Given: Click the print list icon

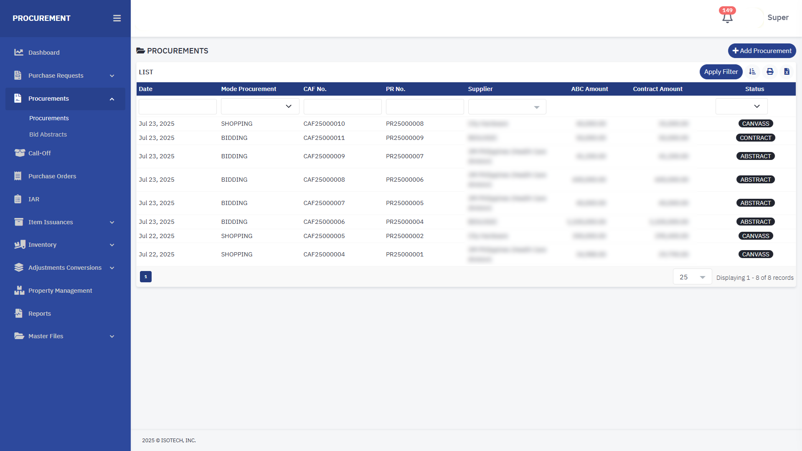Looking at the screenshot, I should pos(770,72).
